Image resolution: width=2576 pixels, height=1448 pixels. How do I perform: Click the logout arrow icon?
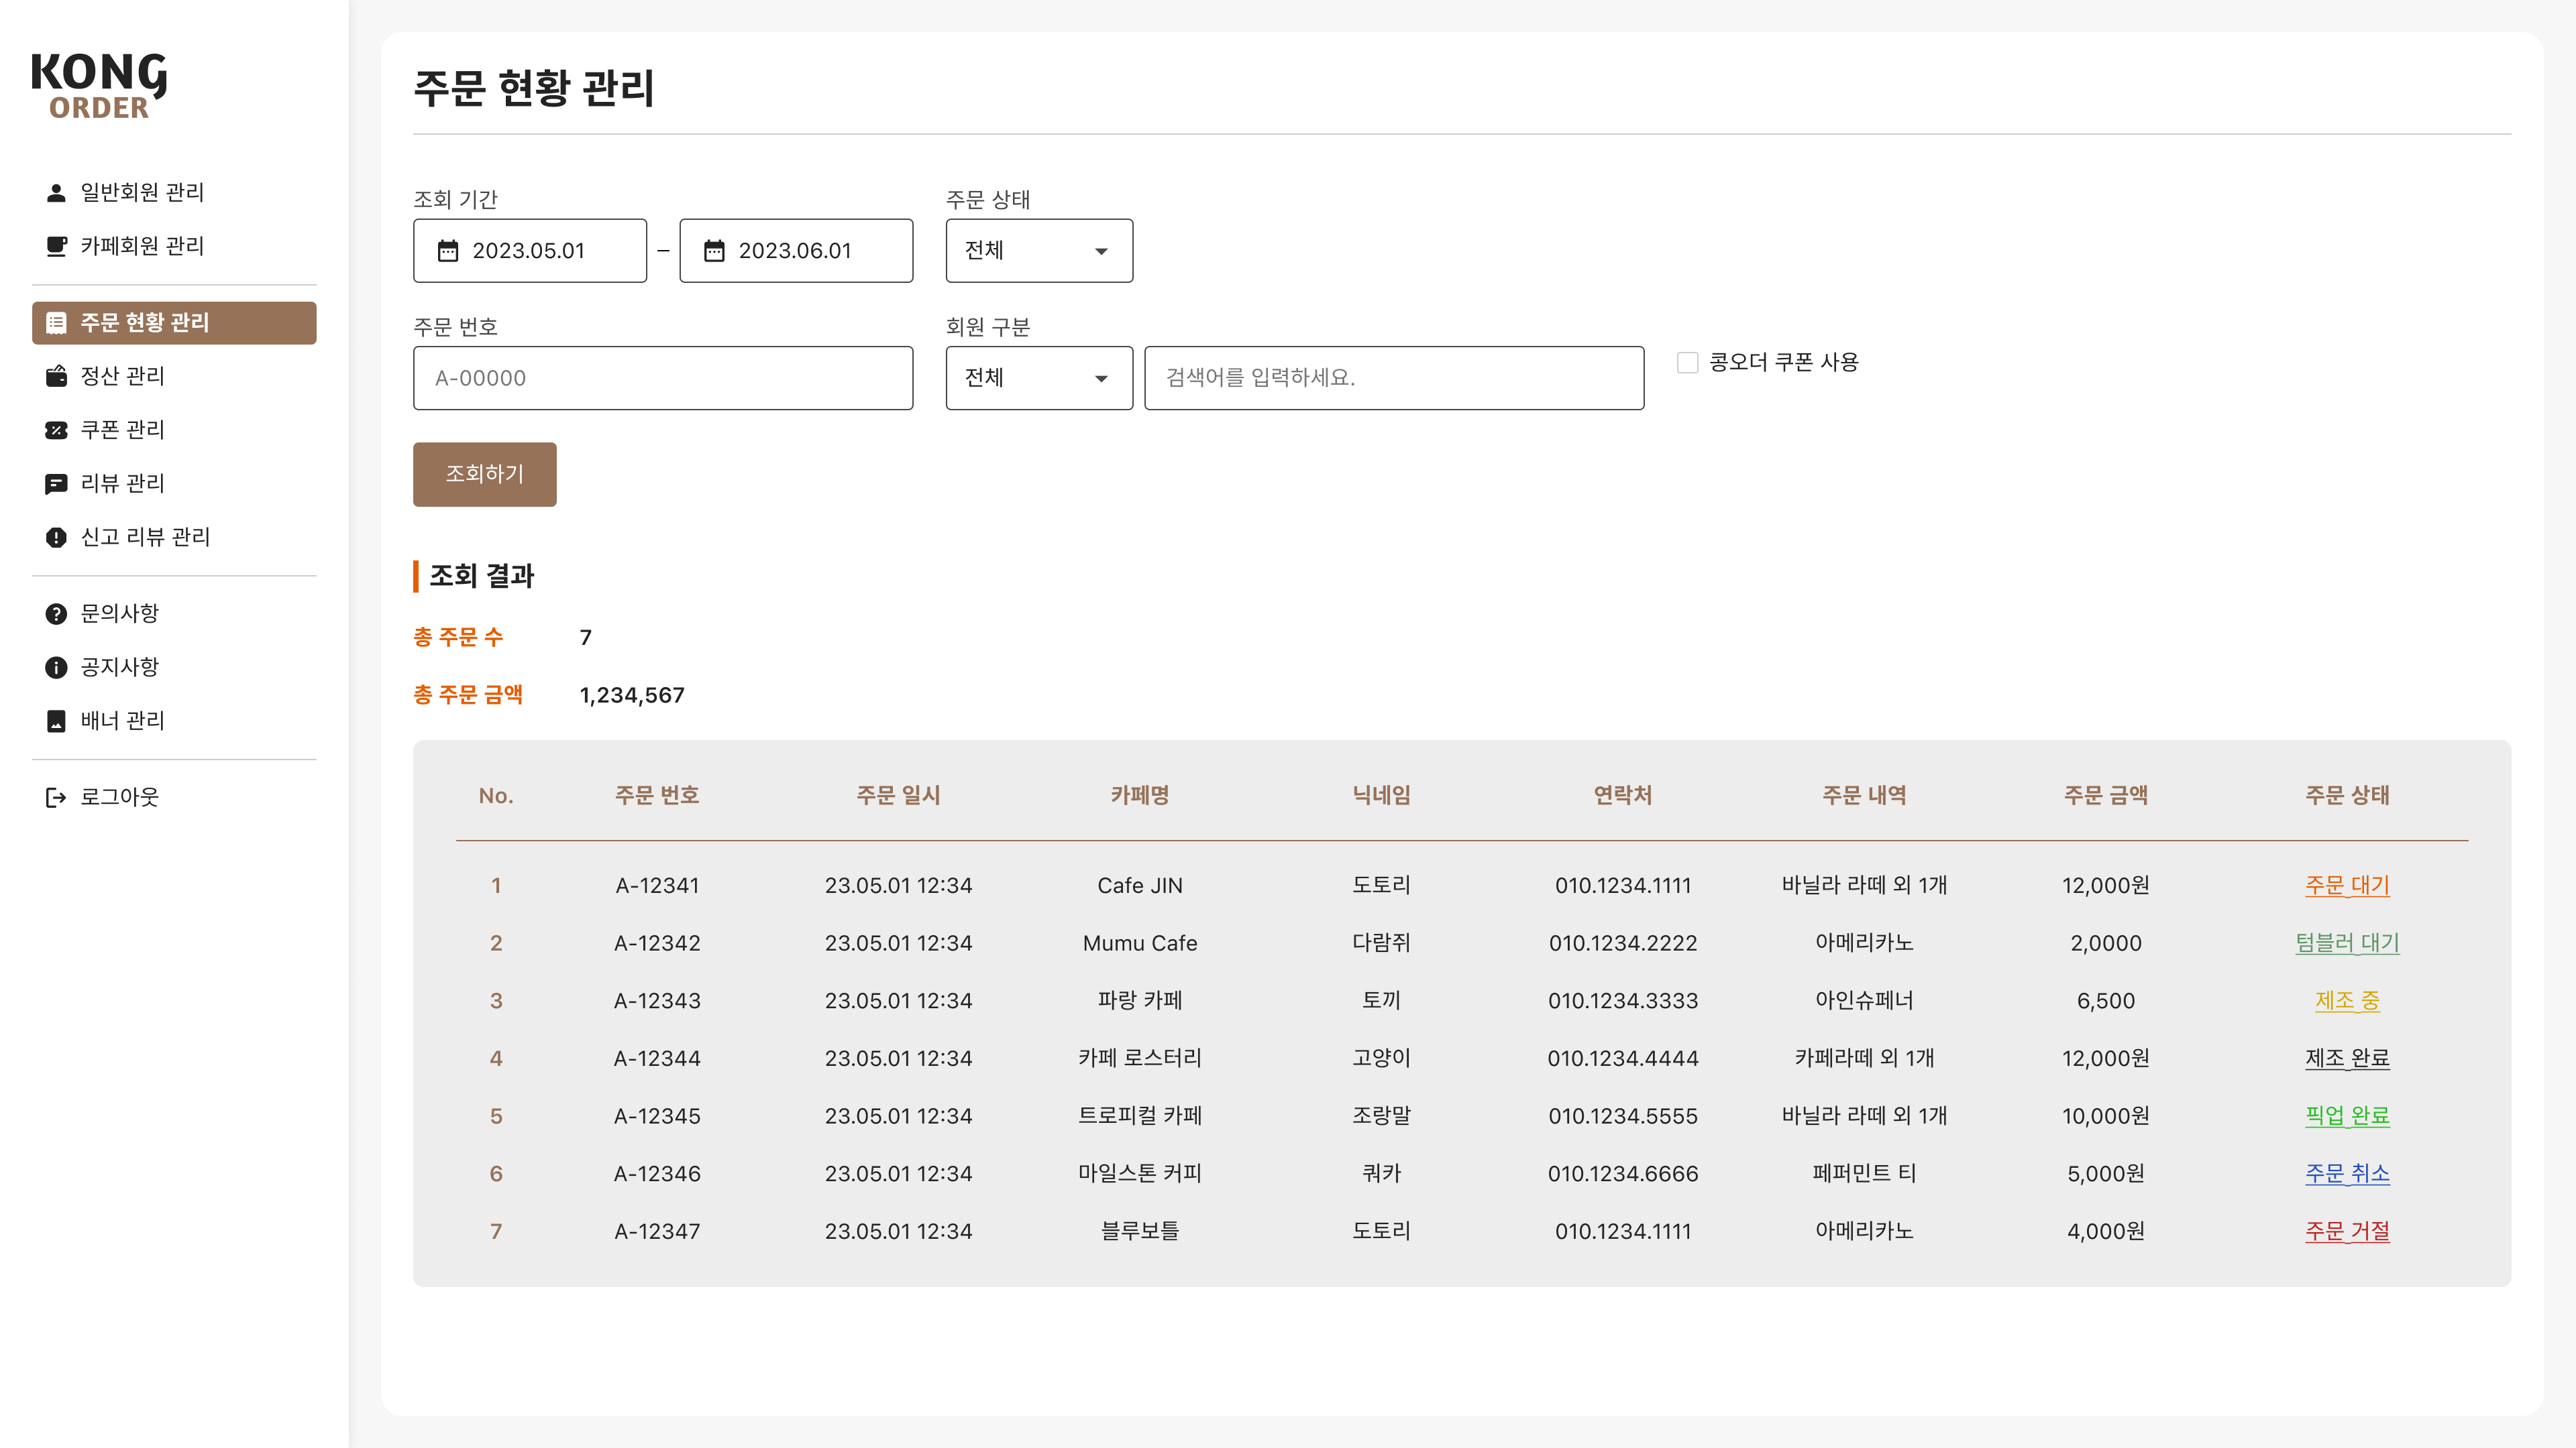point(56,798)
